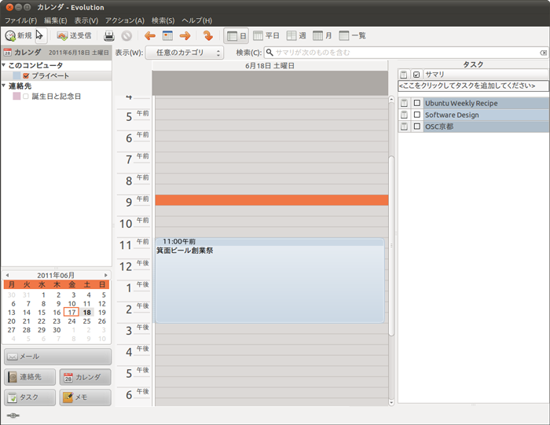
Task: Switch to メール mail component
Action: tap(58, 357)
